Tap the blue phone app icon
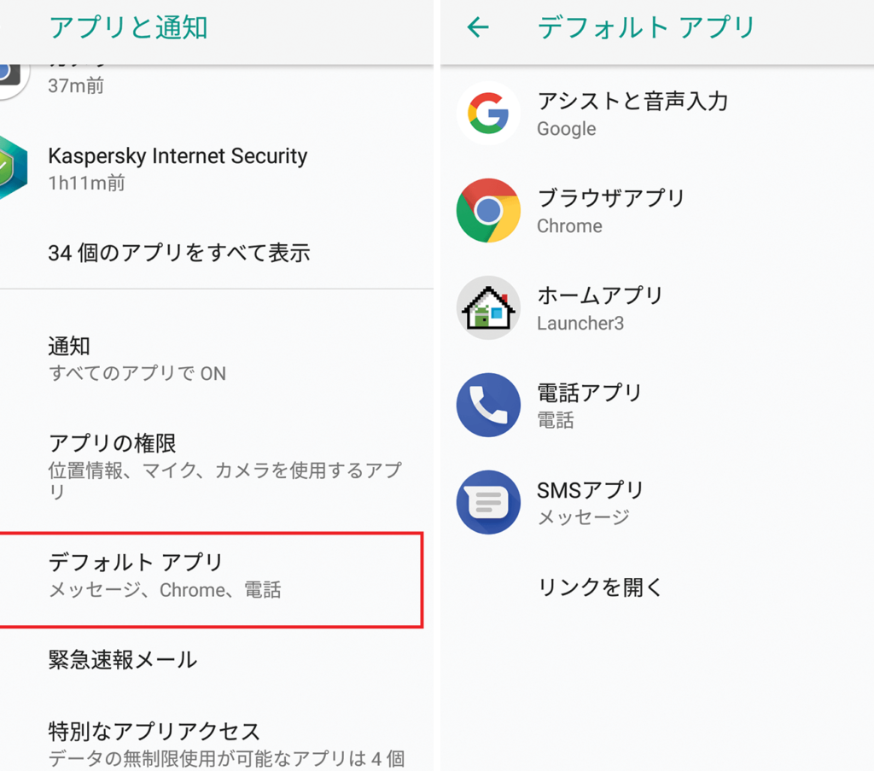The image size is (874, 771). click(488, 406)
